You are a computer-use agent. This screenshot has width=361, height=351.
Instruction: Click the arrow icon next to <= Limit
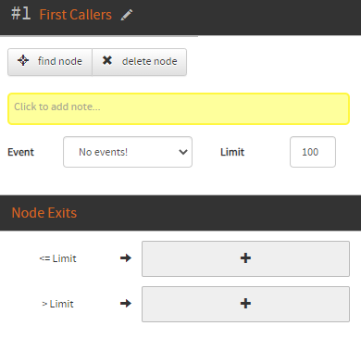pyautogui.click(x=126, y=258)
